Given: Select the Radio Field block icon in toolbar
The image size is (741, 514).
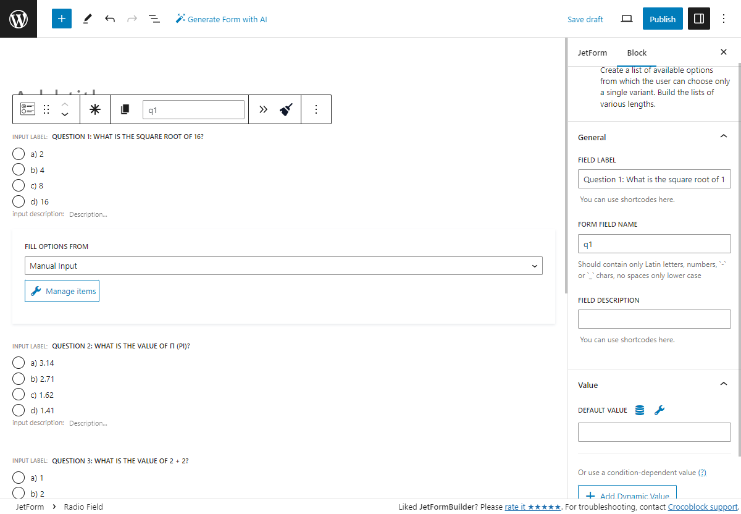Looking at the screenshot, I should click(27, 109).
